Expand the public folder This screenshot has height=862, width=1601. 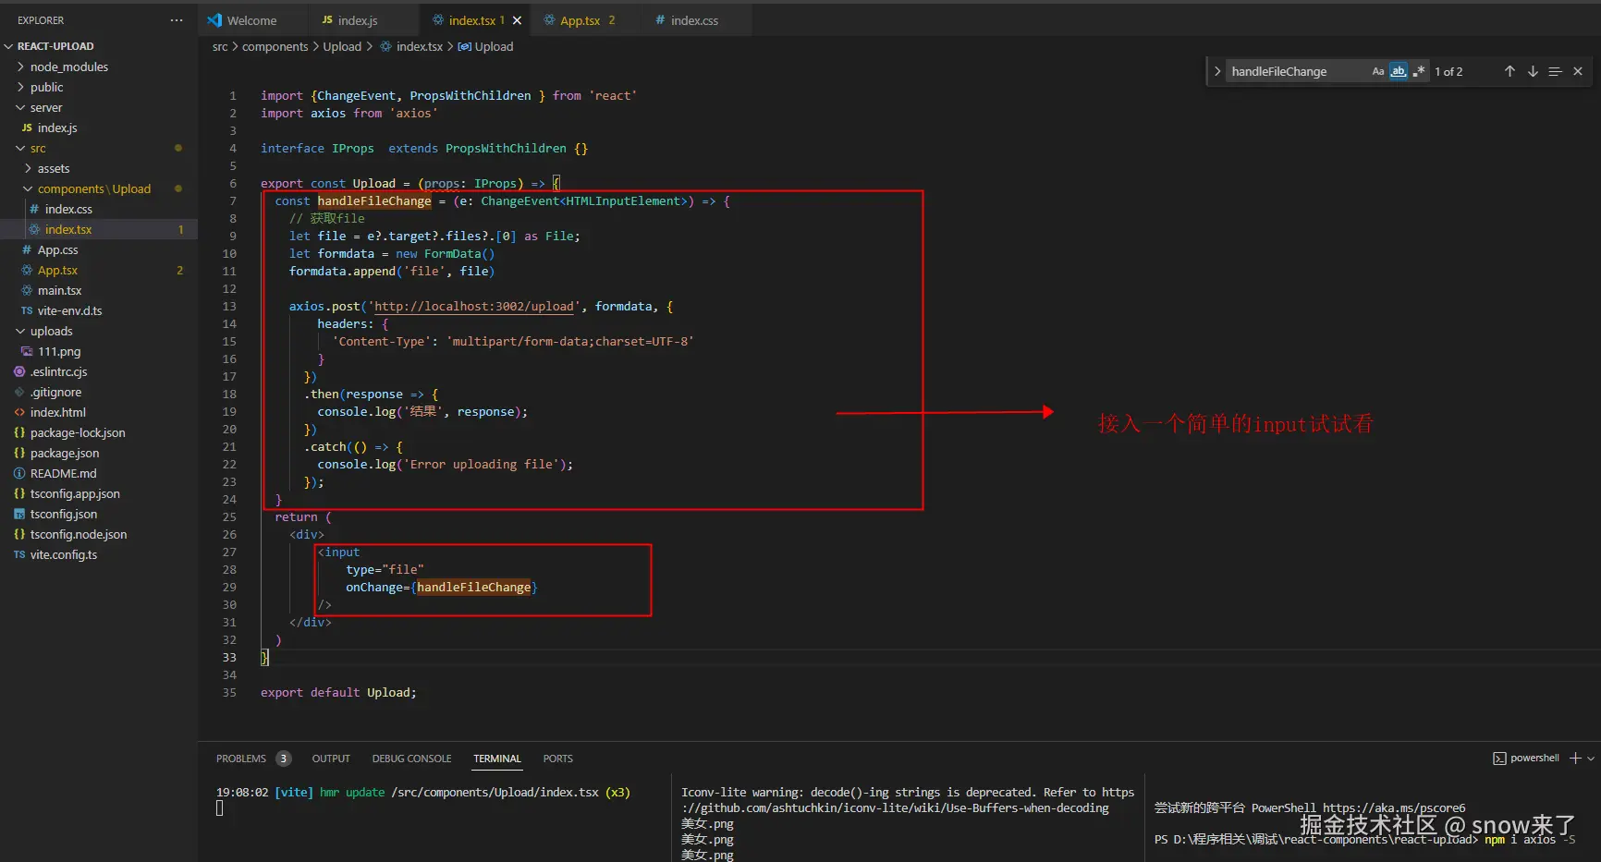(47, 87)
